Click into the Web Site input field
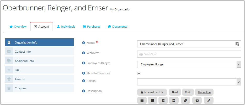 click(189, 54)
